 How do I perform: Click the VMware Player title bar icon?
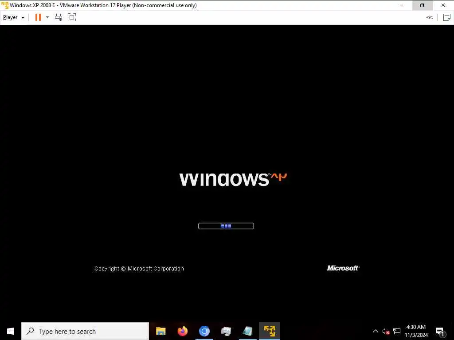(x=5, y=5)
